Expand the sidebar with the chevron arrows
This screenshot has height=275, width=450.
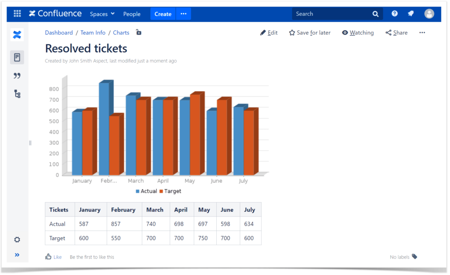pyautogui.click(x=17, y=255)
